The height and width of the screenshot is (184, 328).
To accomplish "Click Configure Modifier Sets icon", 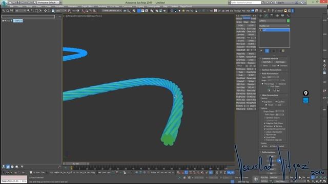I will pos(283,51).
